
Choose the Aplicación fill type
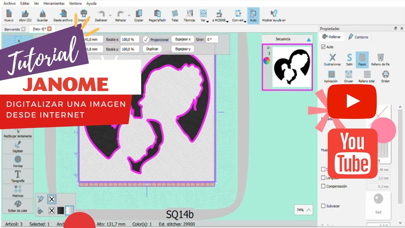(331, 77)
